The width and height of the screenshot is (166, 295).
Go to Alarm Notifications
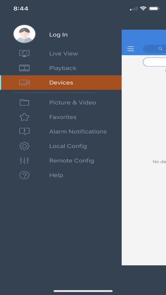[78, 131]
